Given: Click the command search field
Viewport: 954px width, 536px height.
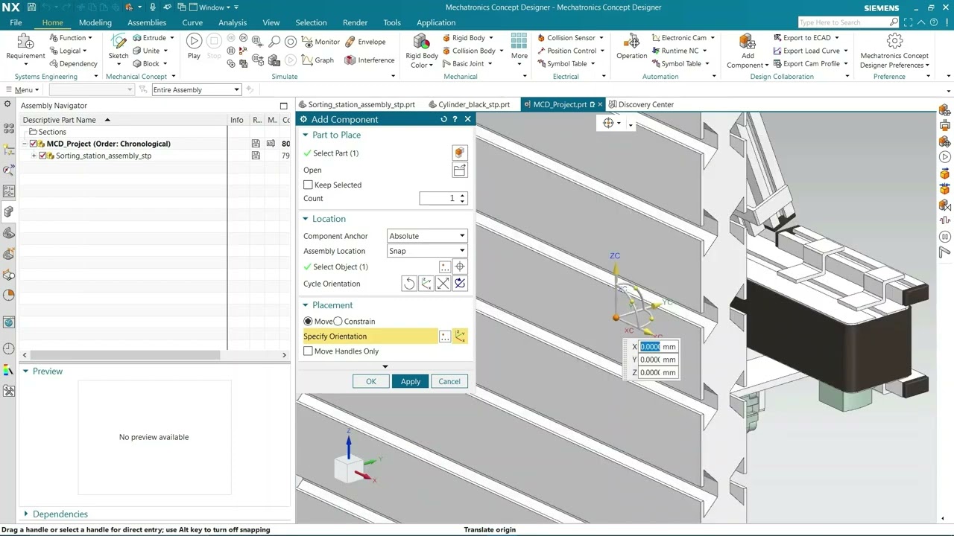Looking at the screenshot, I should point(842,22).
